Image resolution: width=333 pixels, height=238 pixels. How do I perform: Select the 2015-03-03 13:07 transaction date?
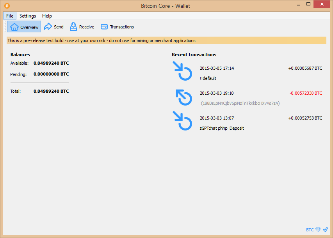[x=217, y=118]
